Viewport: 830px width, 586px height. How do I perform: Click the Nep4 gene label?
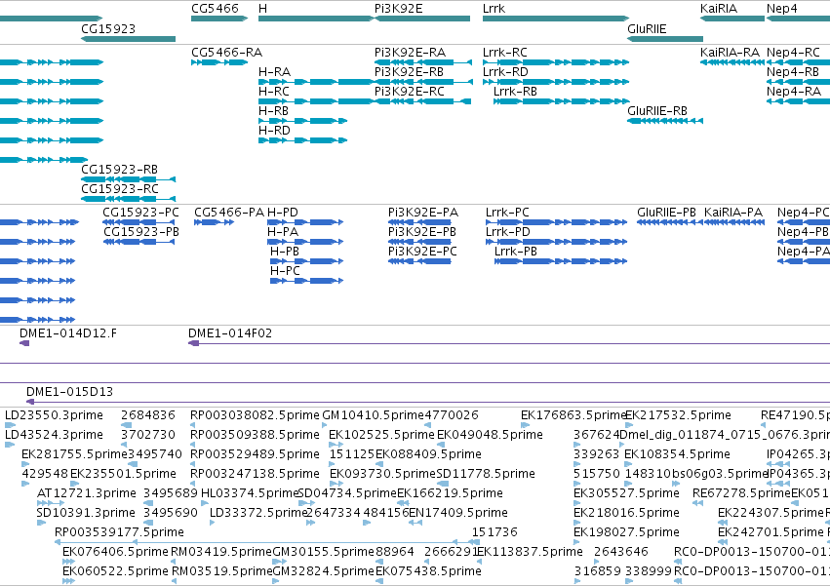781,9
